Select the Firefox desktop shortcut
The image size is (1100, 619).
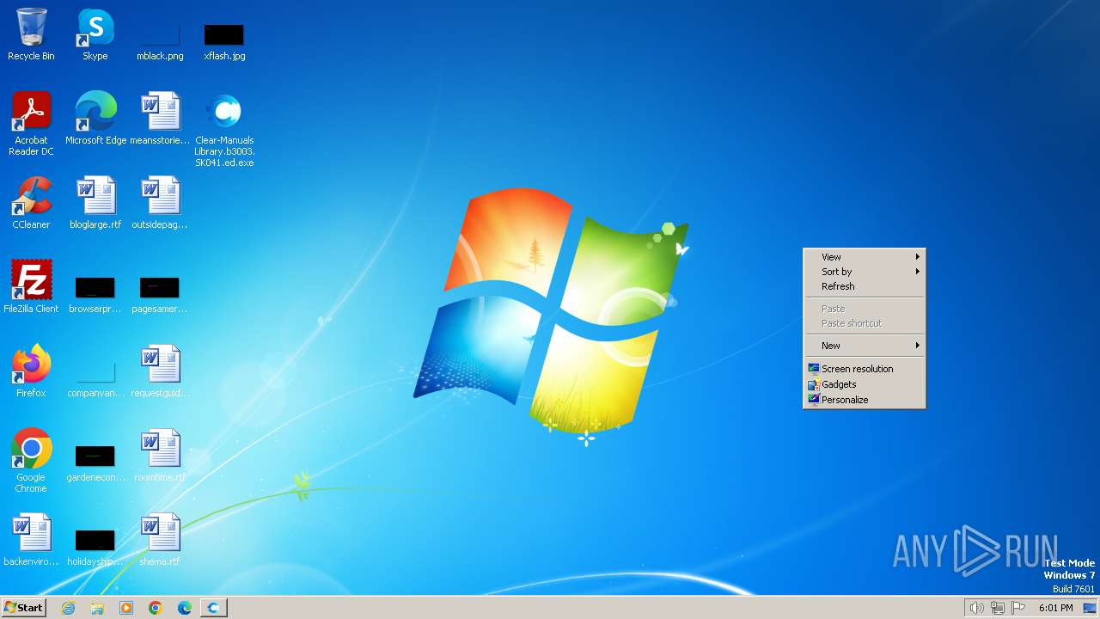click(x=31, y=371)
